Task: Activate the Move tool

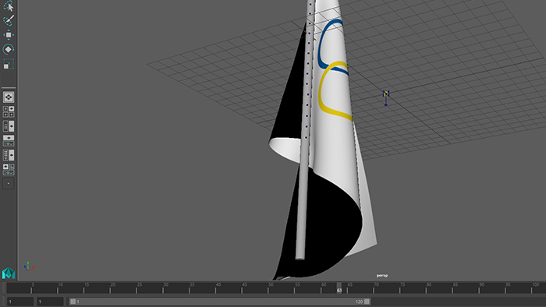Action: [x=9, y=35]
